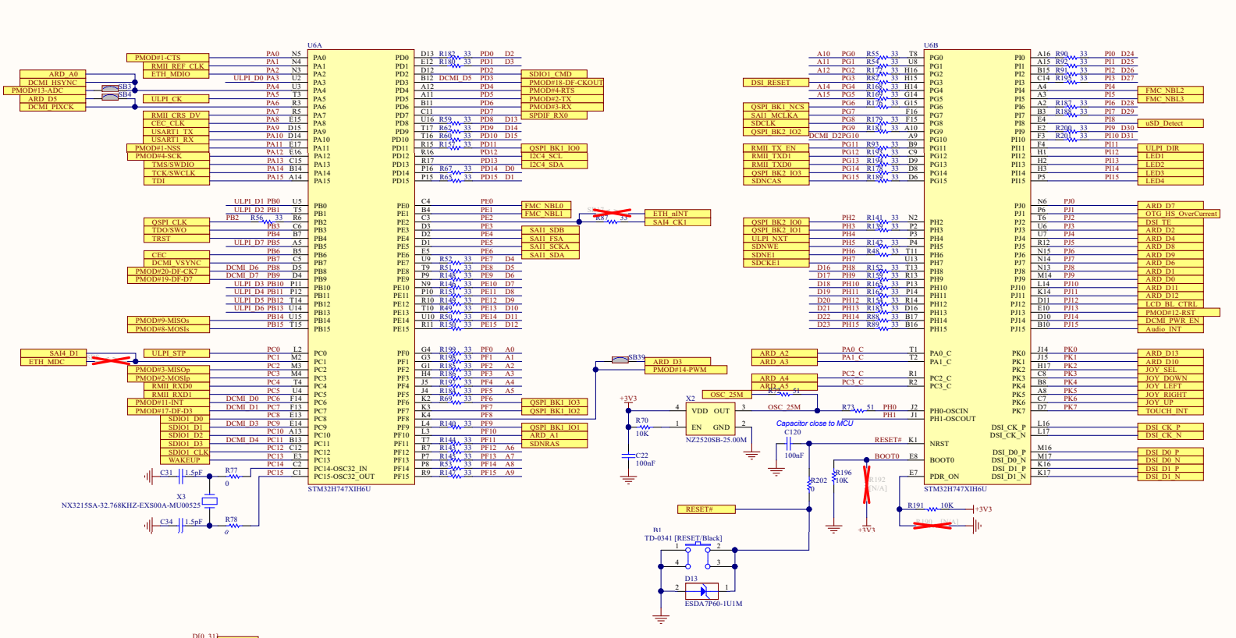Click the PMOD#14-PWM net label
Screen dimensions: 1236x638
[x=686, y=370]
